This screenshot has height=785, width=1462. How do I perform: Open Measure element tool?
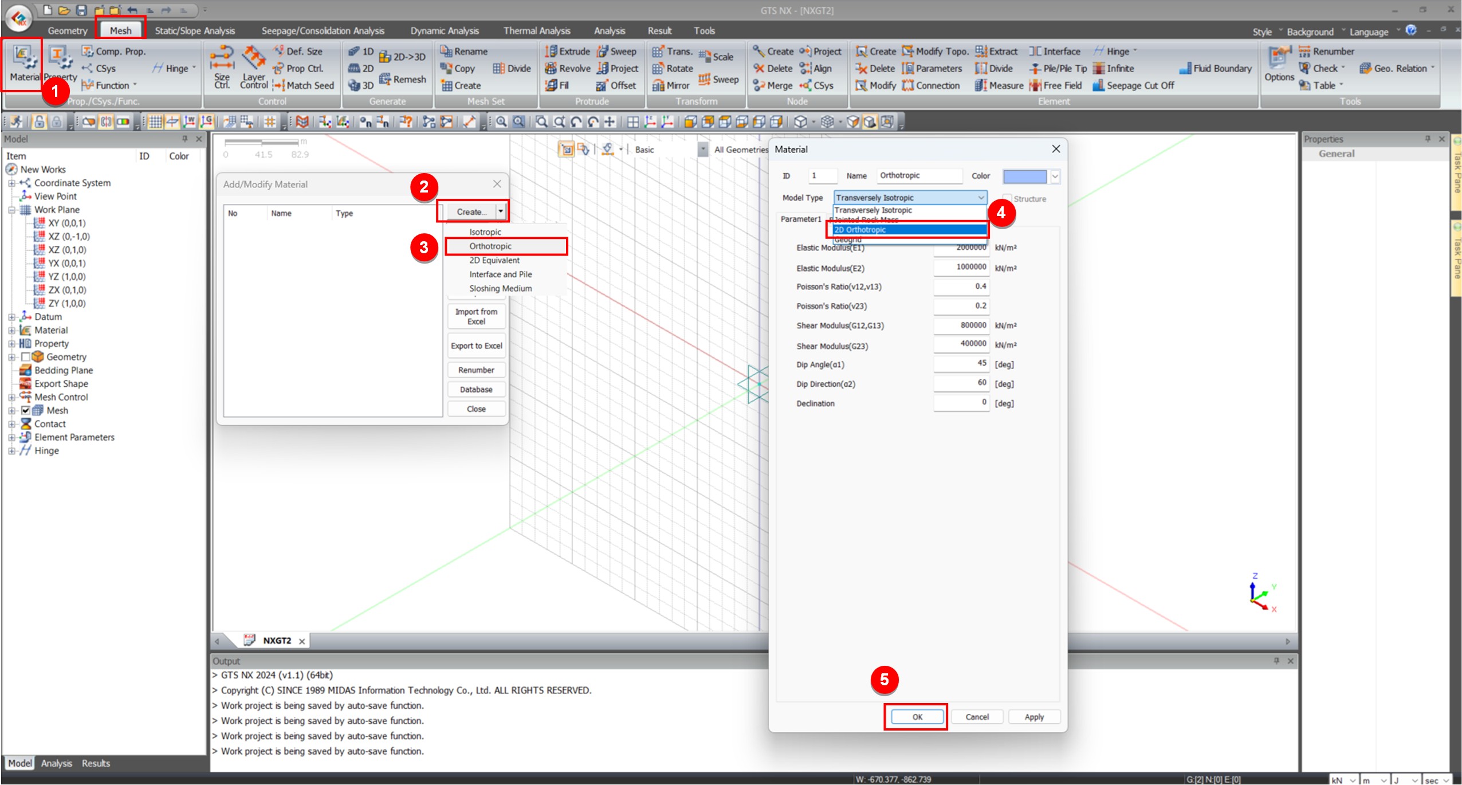click(999, 85)
